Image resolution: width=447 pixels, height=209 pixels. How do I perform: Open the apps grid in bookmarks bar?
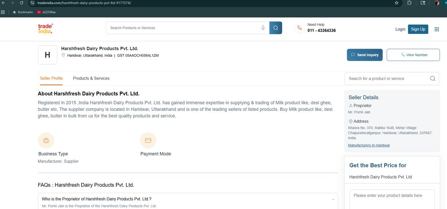(x=3, y=12)
